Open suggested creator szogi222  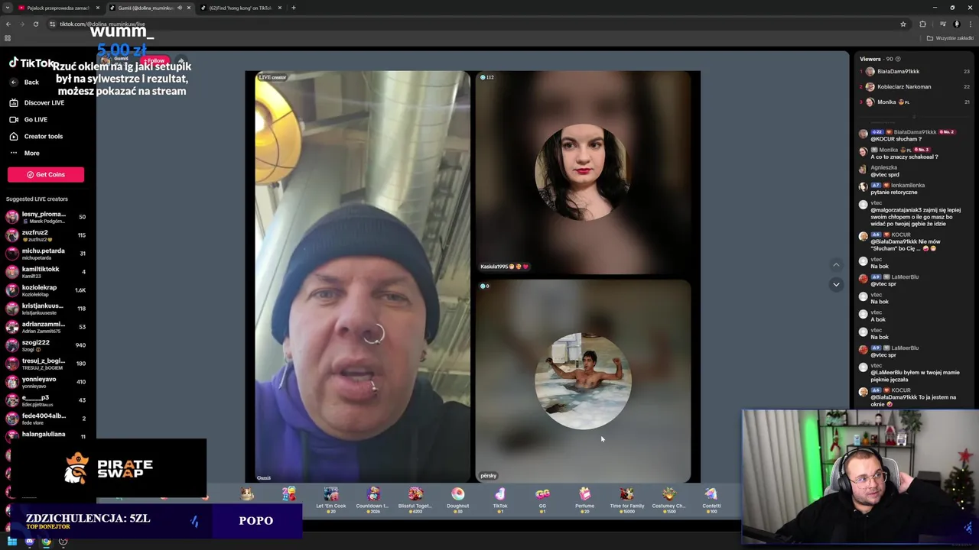point(46,345)
